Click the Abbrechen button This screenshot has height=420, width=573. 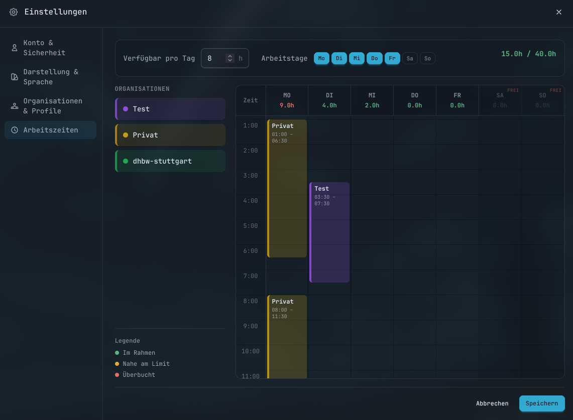[492, 403]
